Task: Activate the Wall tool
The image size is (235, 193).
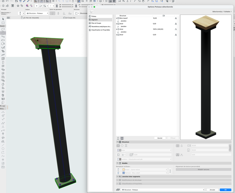Action: (x=3, y=29)
